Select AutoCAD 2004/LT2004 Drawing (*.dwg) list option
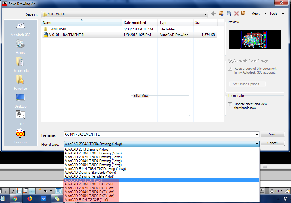291x203 pixels. 162,161
